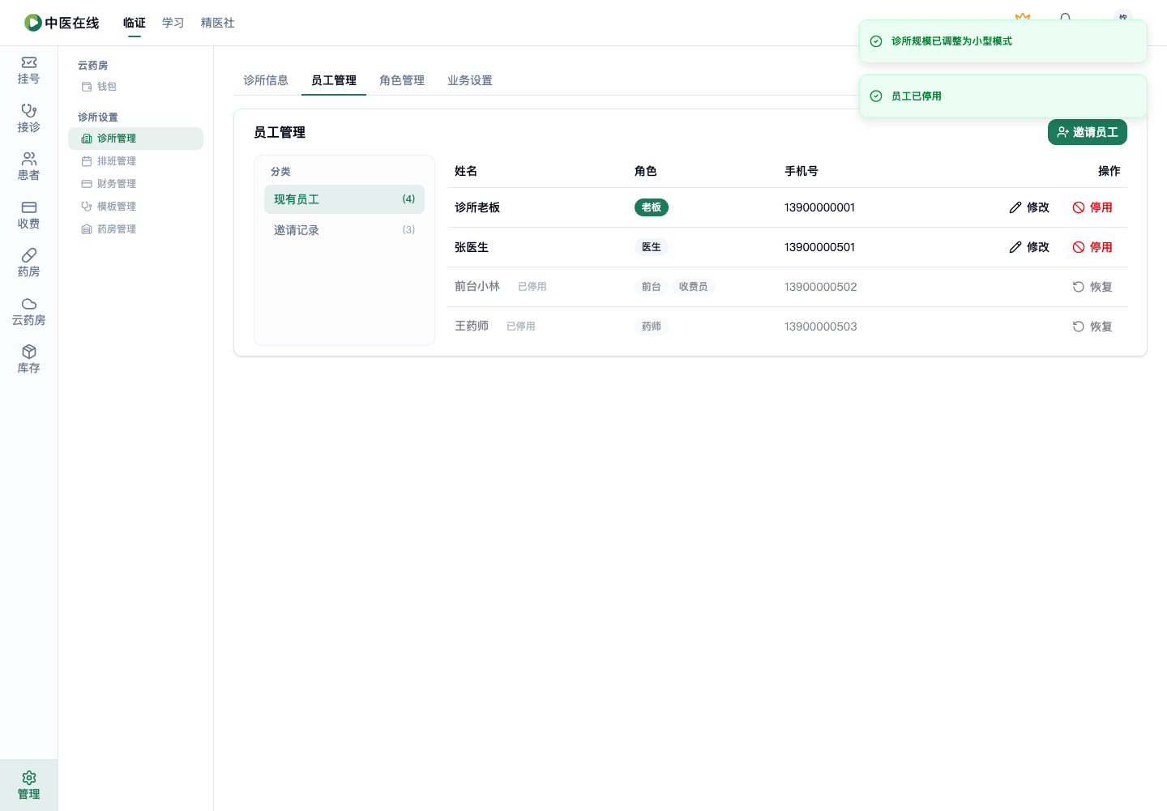Click 停用 for 诊所老板
This screenshot has height=811, width=1167.
tap(1092, 207)
